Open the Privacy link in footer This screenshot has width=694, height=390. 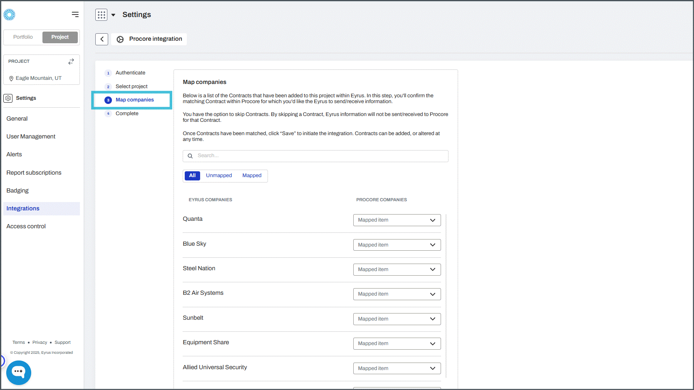pos(40,343)
